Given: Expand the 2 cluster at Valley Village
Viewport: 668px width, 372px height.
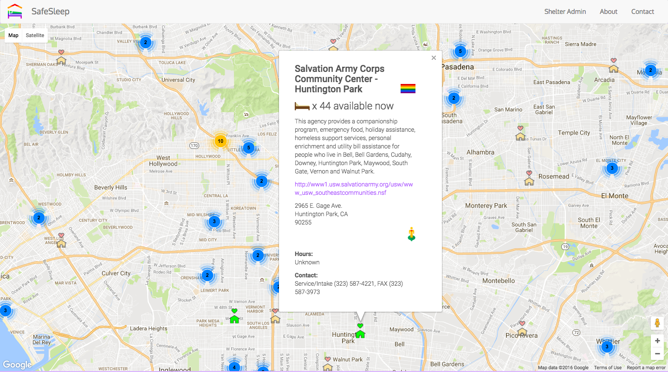Looking at the screenshot, I should click(146, 43).
